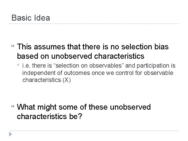Click the line "This assumes that there is no selection bias"
Image resolution: width=188 pixels, height=141 pixels.
coord(93,46)
